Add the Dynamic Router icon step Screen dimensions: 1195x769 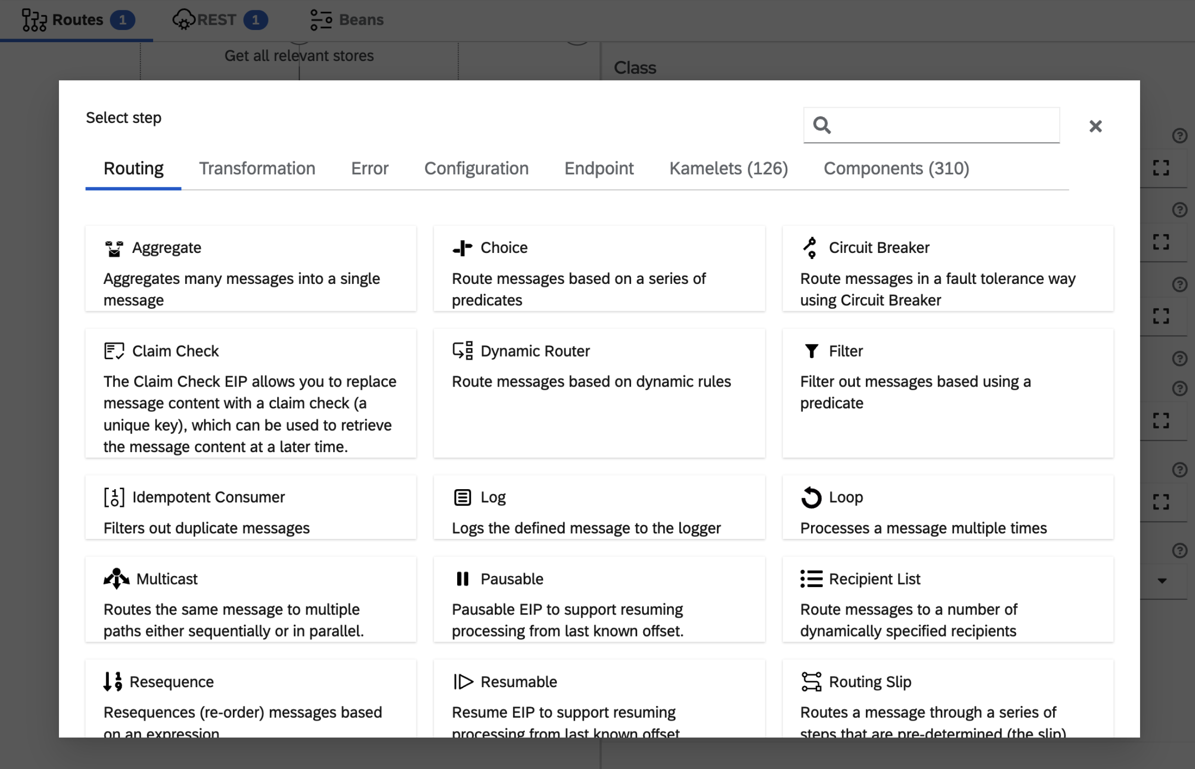[x=462, y=351]
